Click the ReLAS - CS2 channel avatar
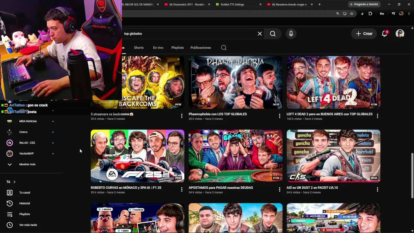414x233 pixels. click(x=10, y=143)
